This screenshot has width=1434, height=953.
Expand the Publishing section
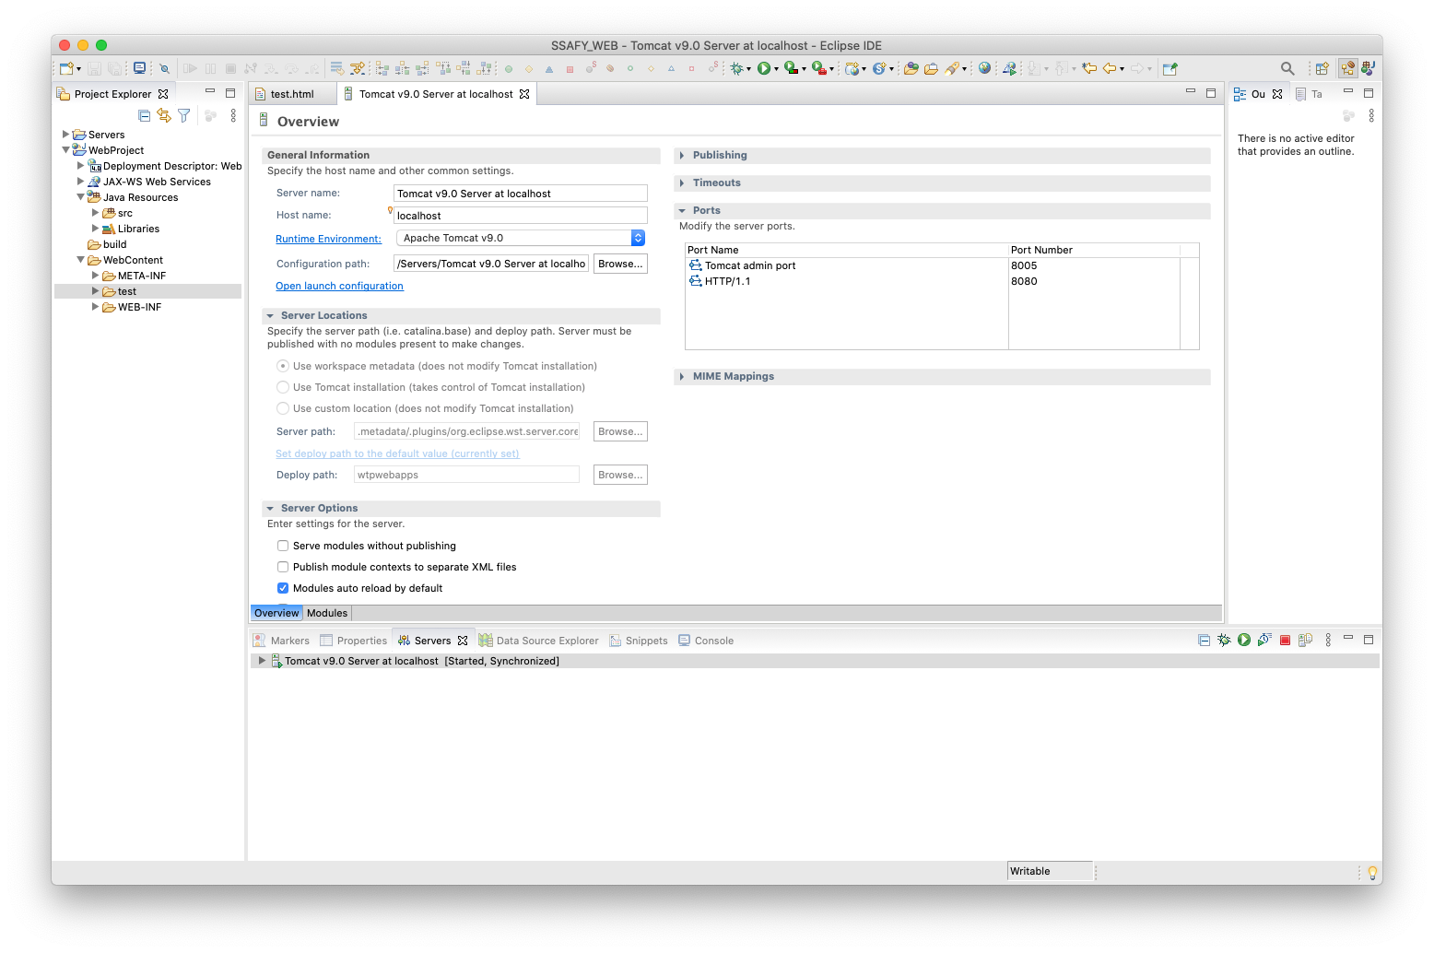point(682,155)
